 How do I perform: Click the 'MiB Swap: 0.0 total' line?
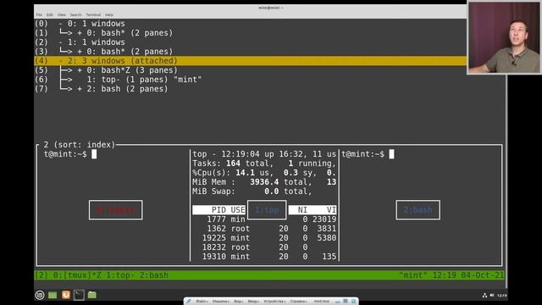(x=252, y=191)
